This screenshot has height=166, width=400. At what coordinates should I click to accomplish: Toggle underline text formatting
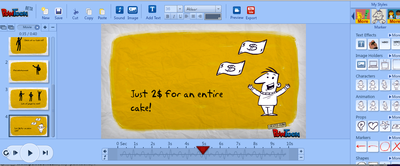tap(180, 16)
